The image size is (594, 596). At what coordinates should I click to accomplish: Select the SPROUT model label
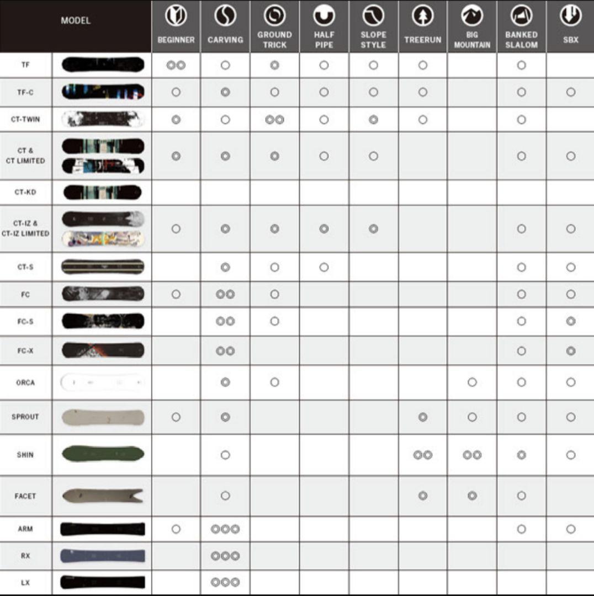[25, 417]
